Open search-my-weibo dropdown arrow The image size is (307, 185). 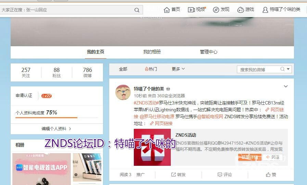click(288, 69)
